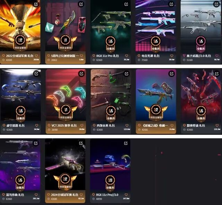Image resolution: width=222 pixels, height=205 pixels.
Task: Click share icon on RGX 11z Pro 礼包
Action: tap(126, 4)
